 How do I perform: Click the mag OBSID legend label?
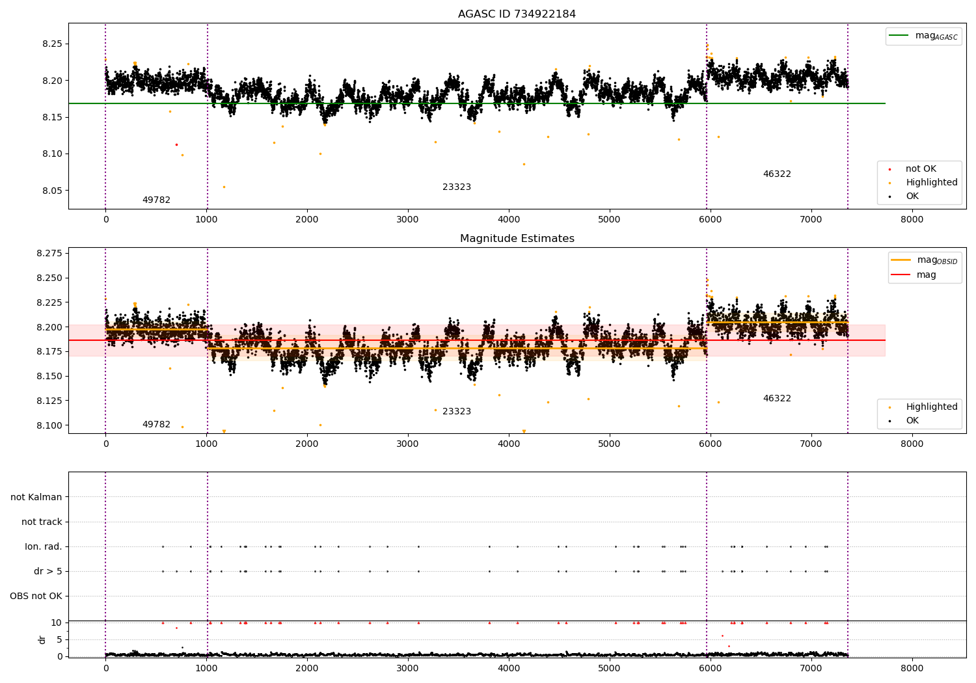(937, 260)
